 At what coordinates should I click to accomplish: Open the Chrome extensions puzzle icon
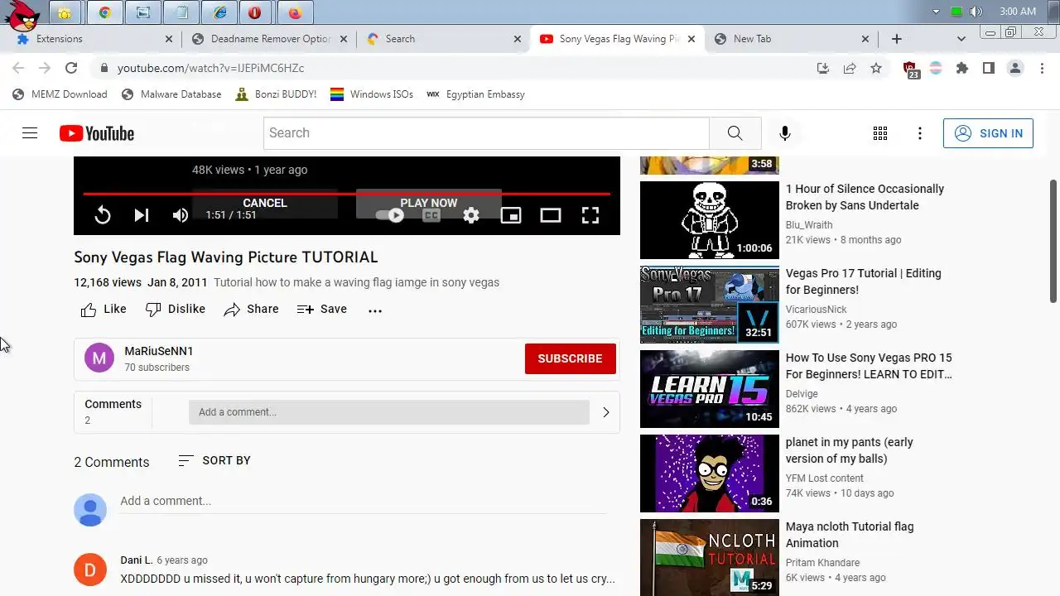pos(961,69)
